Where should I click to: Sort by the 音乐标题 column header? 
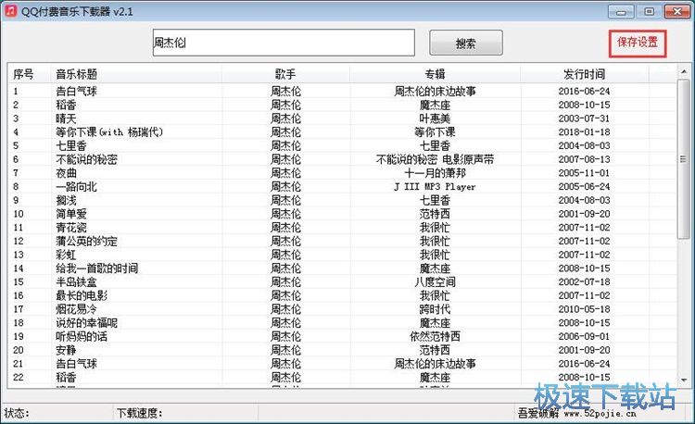tap(76, 74)
